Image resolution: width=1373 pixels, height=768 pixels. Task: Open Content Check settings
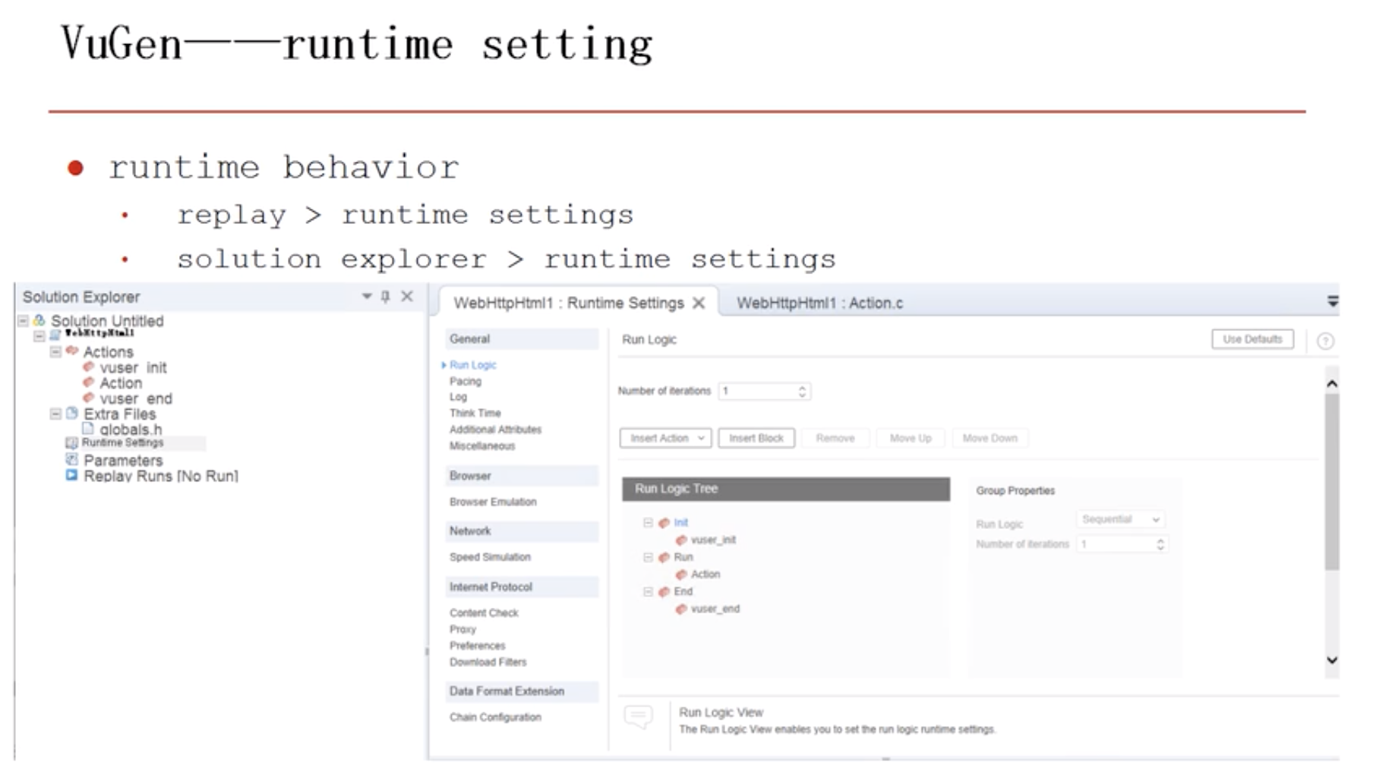pyautogui.click(x=484, y=613)
